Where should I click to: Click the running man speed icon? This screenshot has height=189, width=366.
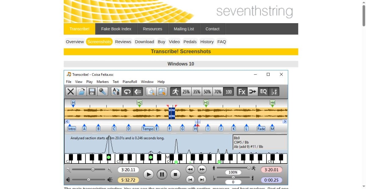[175, 91]
